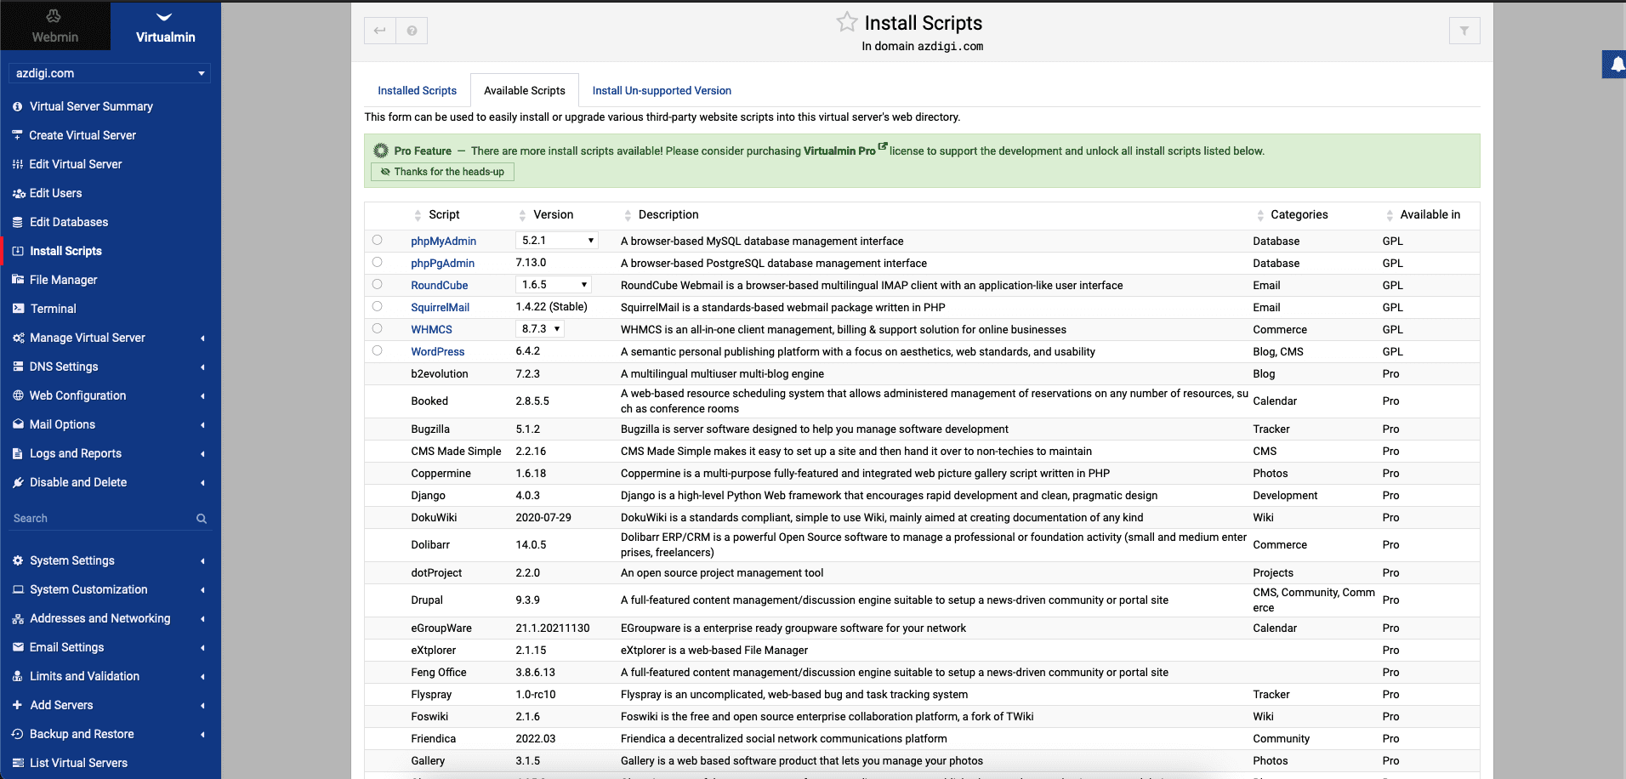Click the filter funnel icon

tap(1464, 31)
